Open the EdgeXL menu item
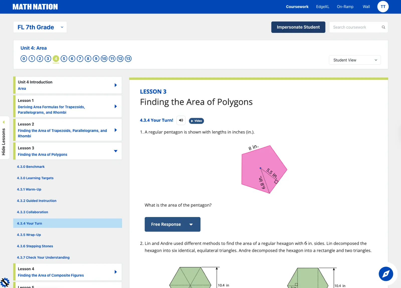 [x=323, y=7]
